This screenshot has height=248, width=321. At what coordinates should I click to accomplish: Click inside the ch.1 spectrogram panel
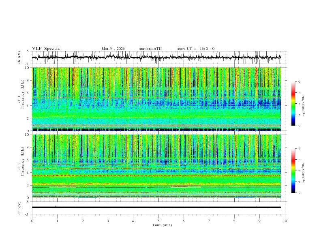coord(156,99)
